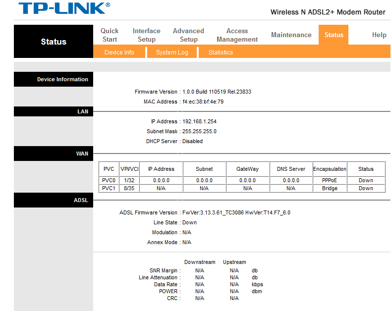
Task: View the System Log submenu
Action: click(172, 52)
